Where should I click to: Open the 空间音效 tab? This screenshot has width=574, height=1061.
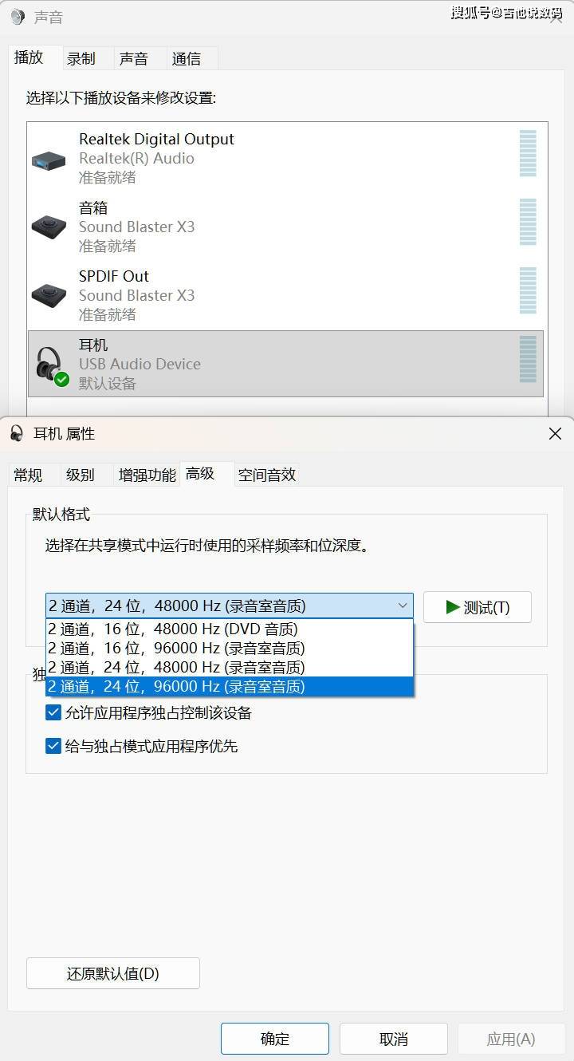pos(267,475)
